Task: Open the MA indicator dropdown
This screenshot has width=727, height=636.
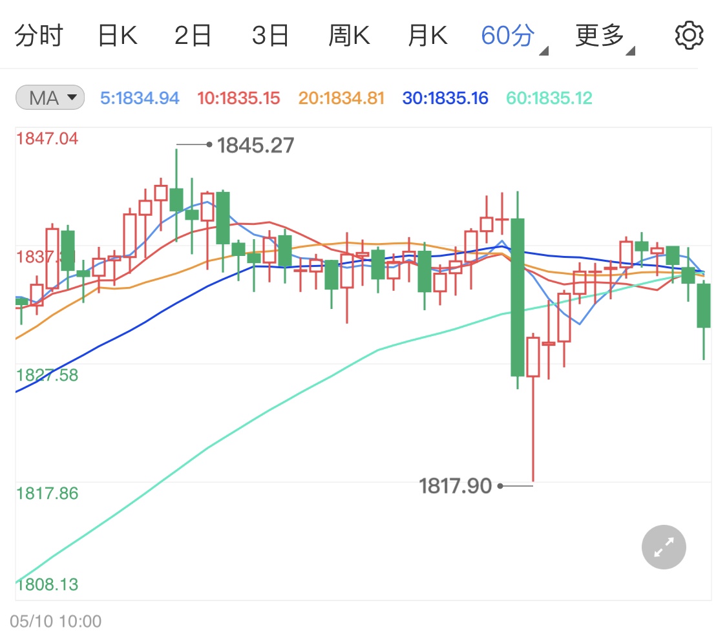Action: (x=49, y=97)
